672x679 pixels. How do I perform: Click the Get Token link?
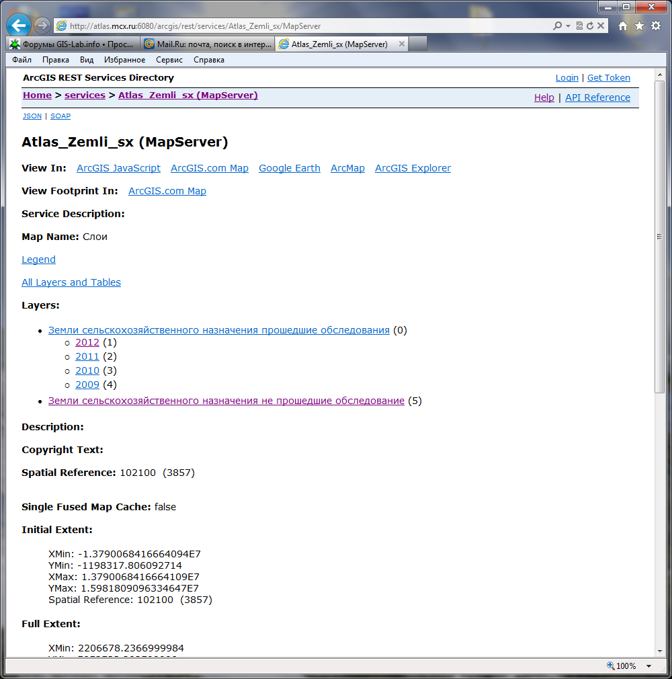pos(608,77)
